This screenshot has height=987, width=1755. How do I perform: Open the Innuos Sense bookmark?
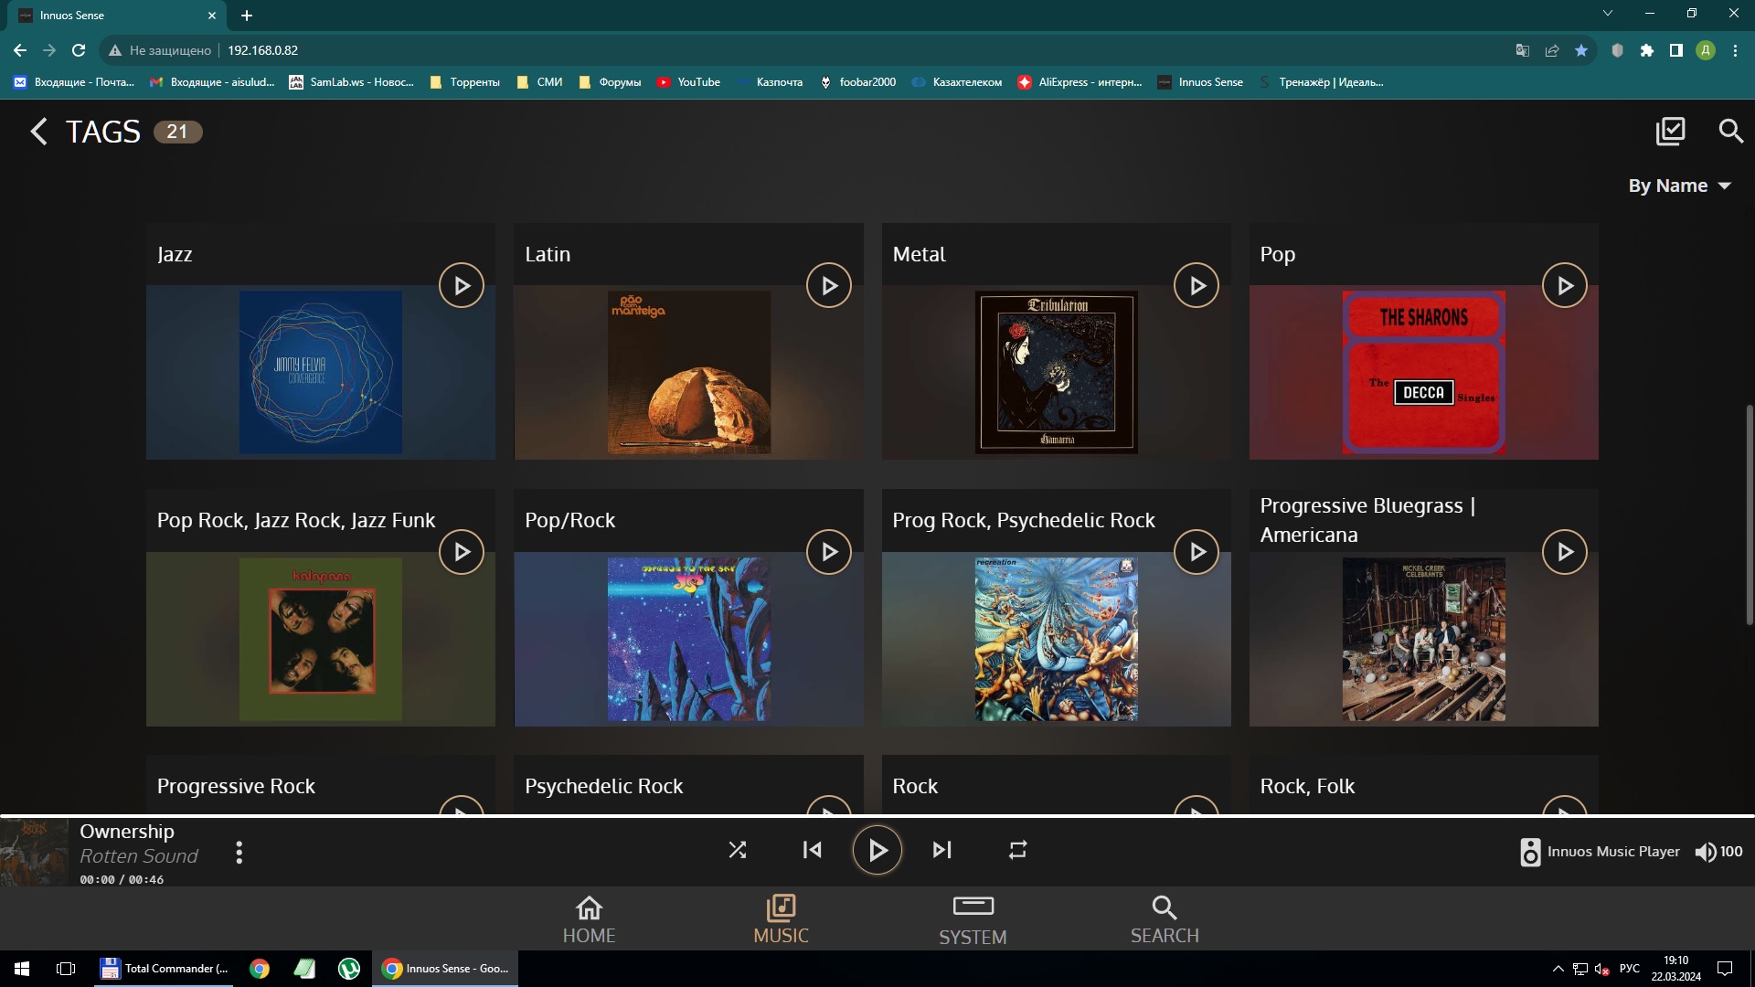pos(1200,82)
